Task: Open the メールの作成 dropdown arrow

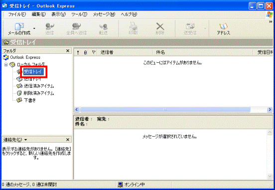Action: point(34,28)
